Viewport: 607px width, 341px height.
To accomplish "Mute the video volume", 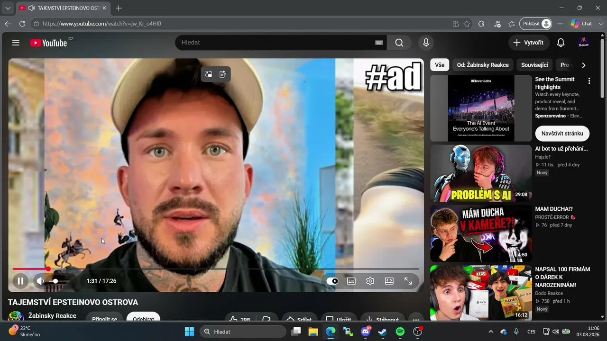I will 40,281.
